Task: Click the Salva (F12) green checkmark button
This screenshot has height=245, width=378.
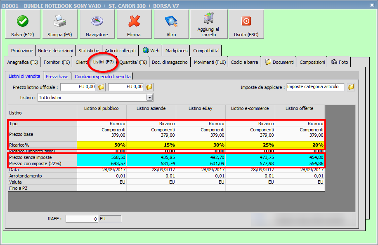Action: point(23,24)
